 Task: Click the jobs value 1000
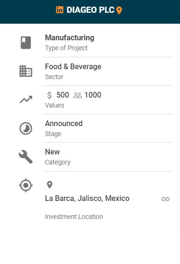93,95
